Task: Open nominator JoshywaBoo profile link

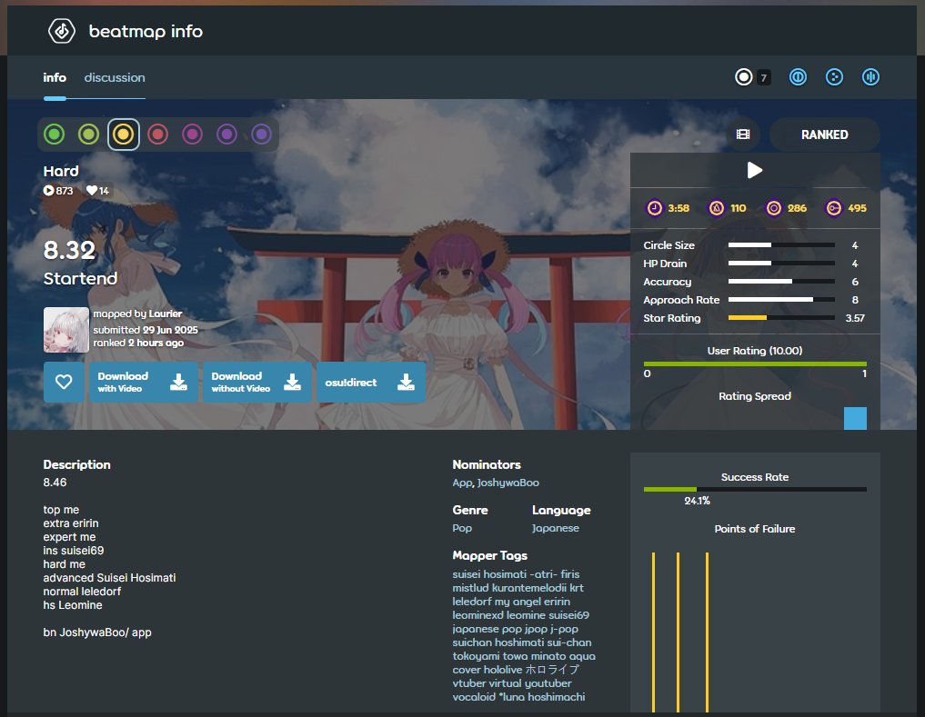Action: click(x=508, y=483)
